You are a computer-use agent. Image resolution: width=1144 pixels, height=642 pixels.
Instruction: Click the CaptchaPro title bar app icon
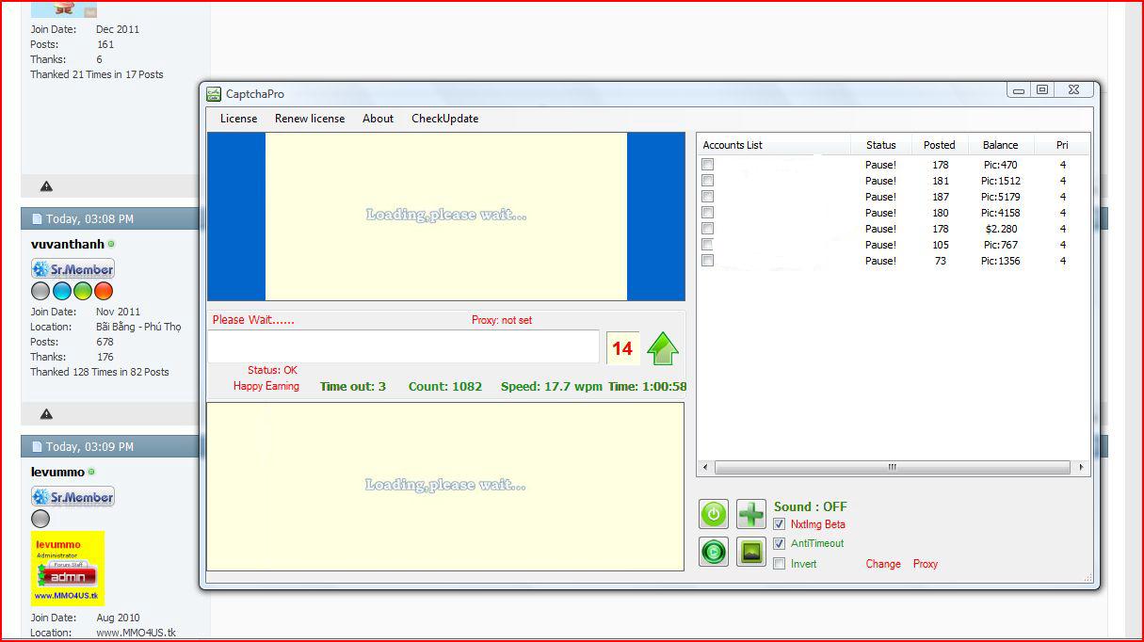[214, 93]
